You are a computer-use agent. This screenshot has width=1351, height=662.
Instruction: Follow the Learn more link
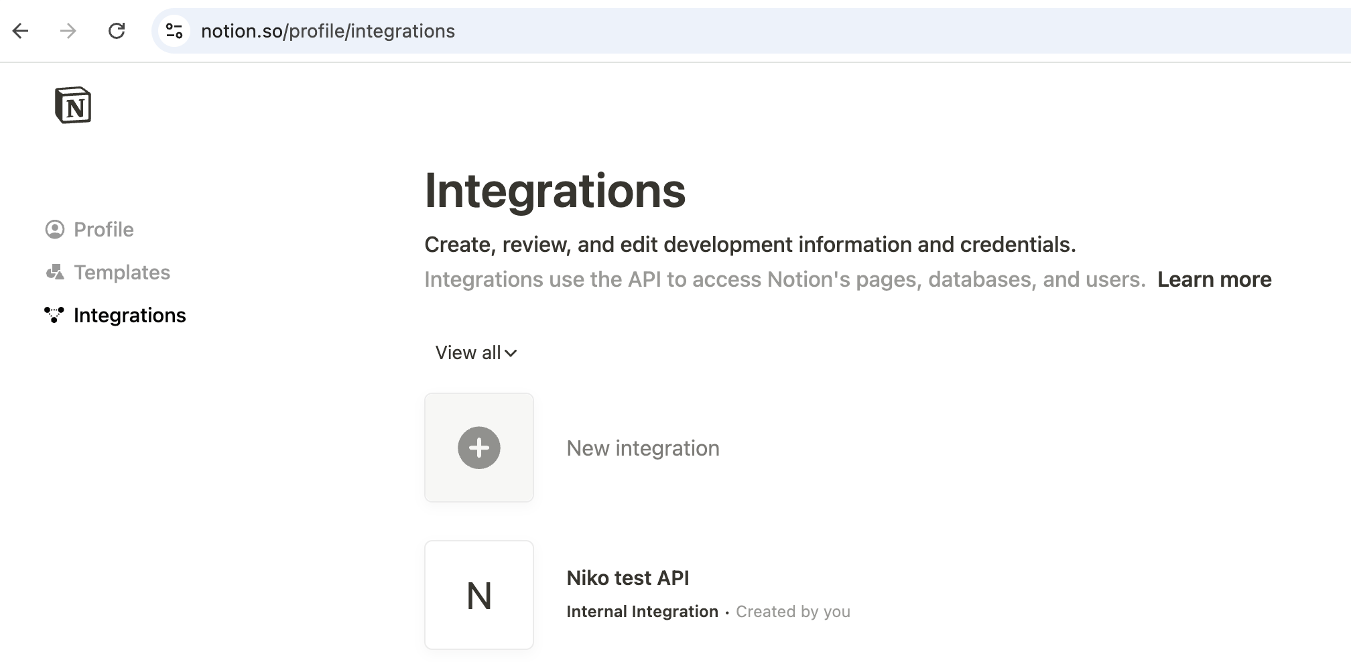click(1214, 279)
